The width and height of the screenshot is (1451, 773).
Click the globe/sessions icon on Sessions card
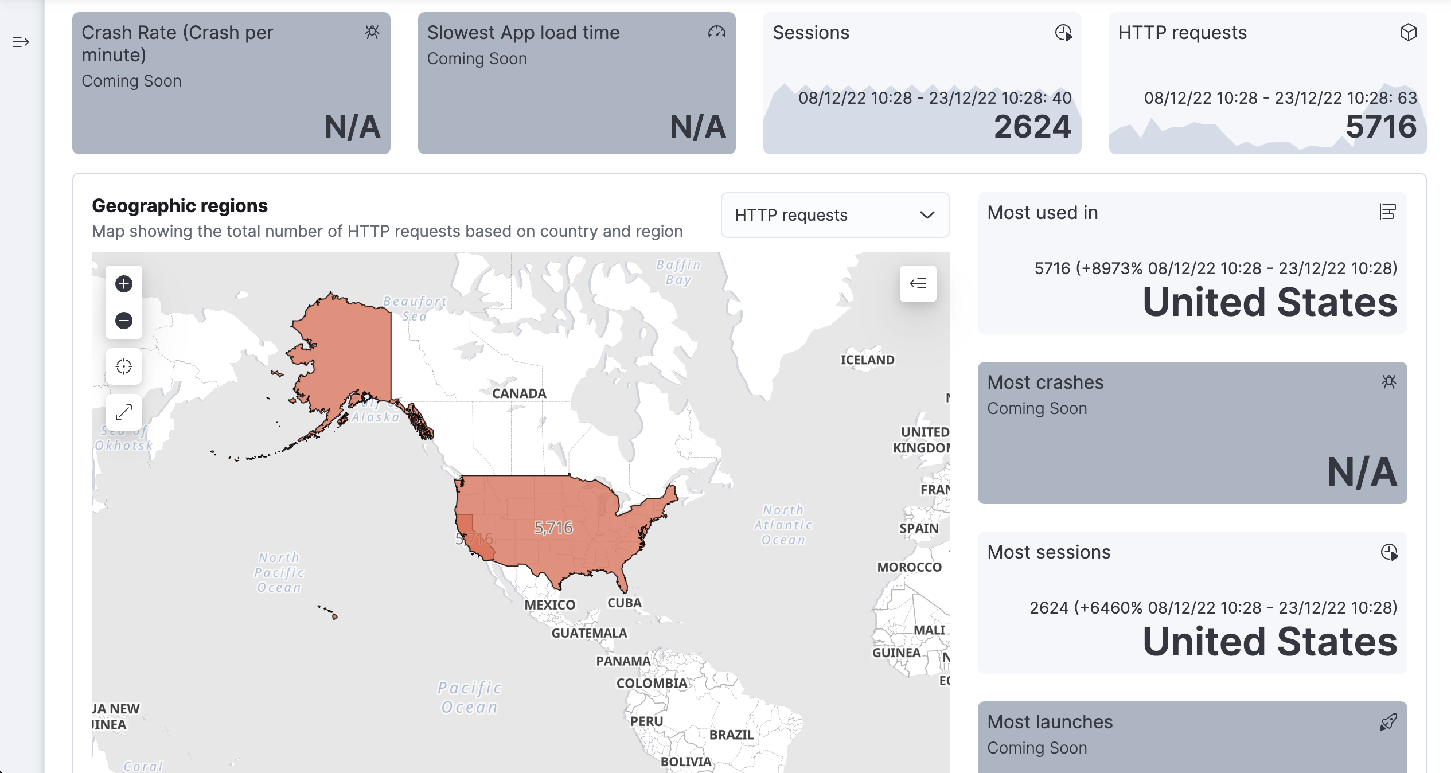(1063, 33)
